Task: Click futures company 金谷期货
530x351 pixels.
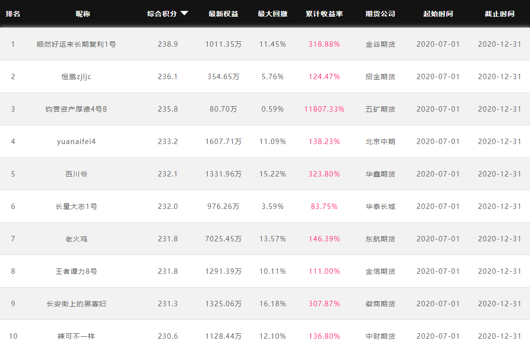Action: point(380,44)
